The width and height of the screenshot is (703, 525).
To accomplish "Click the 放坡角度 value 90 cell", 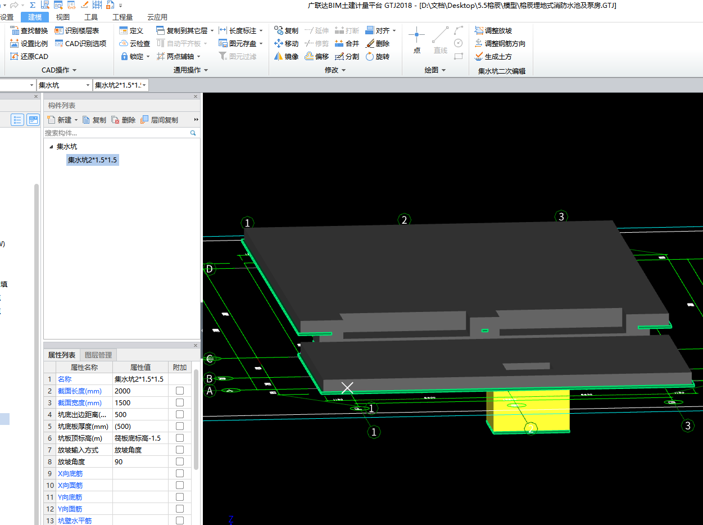I will (x=140, y=461).
